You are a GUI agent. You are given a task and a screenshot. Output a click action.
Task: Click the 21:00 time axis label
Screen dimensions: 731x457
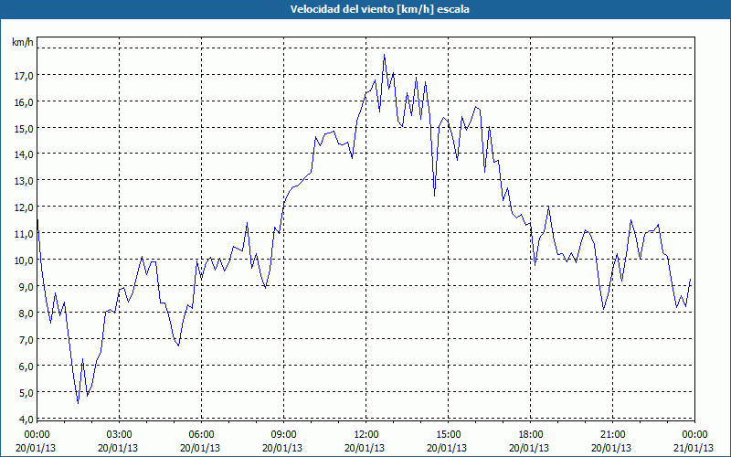[612, 435]
